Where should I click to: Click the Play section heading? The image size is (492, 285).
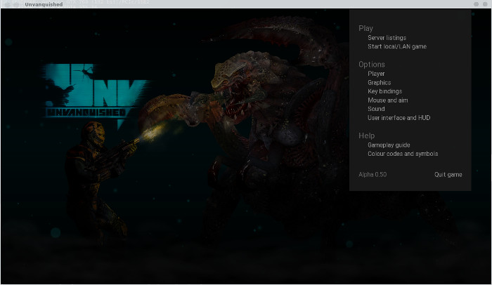point(365,29)
